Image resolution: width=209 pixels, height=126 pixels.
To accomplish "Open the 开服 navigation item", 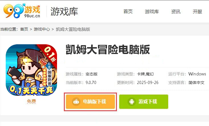I will point(197,12).
